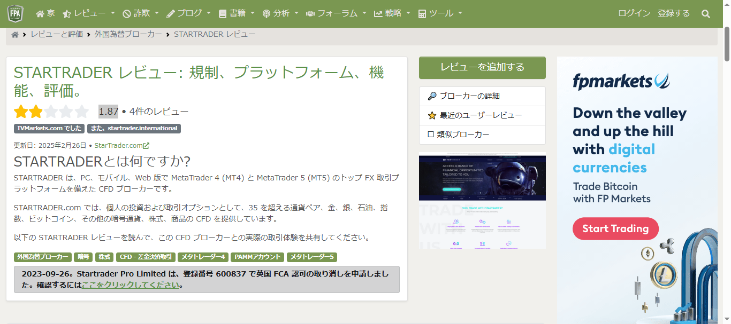
Task: Click the search magnifier icon in navbar
Action: coord(706,14)
